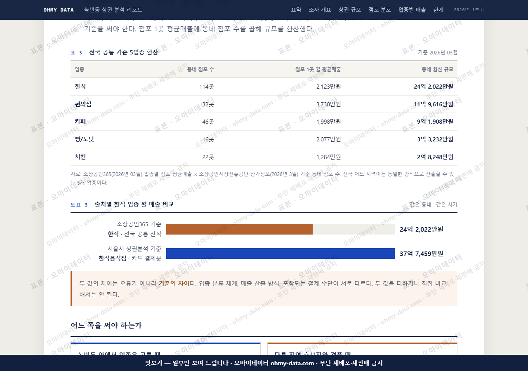Click the 맛보기 preview banner at the bottom
528x371 pixels.
pyautogui.click(x=264, y=363)
